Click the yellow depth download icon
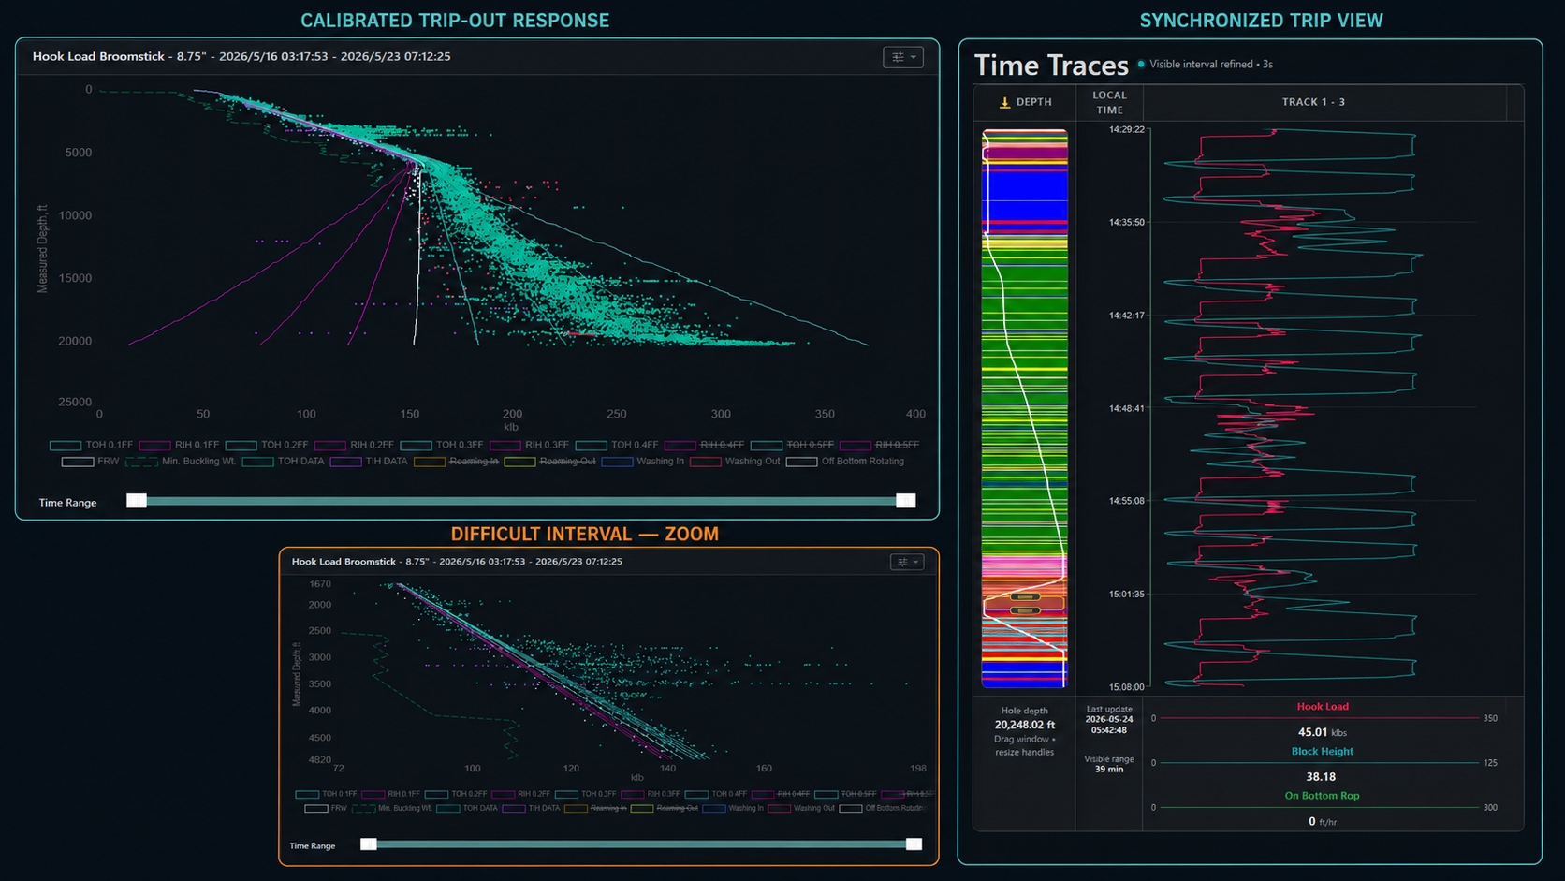Image resolution: width=1565 pixels, height=881 pixels. 1004,103
